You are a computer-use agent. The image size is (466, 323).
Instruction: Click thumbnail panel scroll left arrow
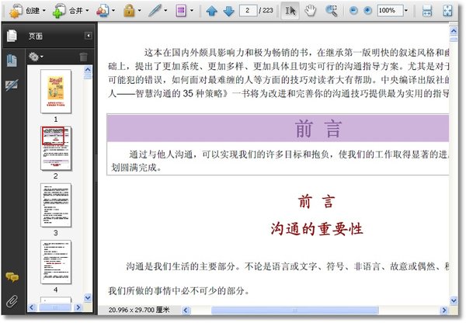point(32,307)
